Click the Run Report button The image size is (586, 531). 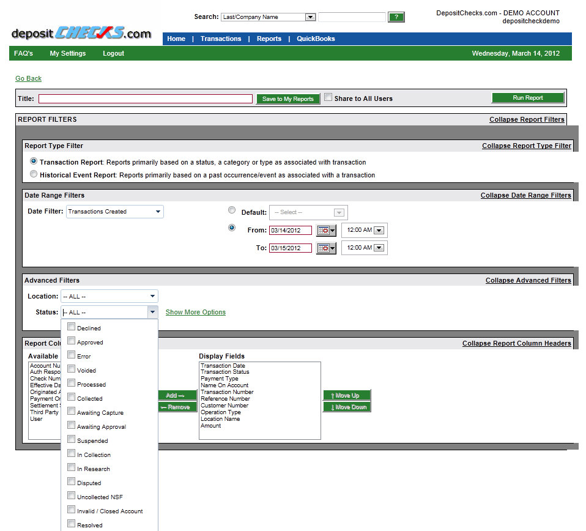(x=528, y=98)
